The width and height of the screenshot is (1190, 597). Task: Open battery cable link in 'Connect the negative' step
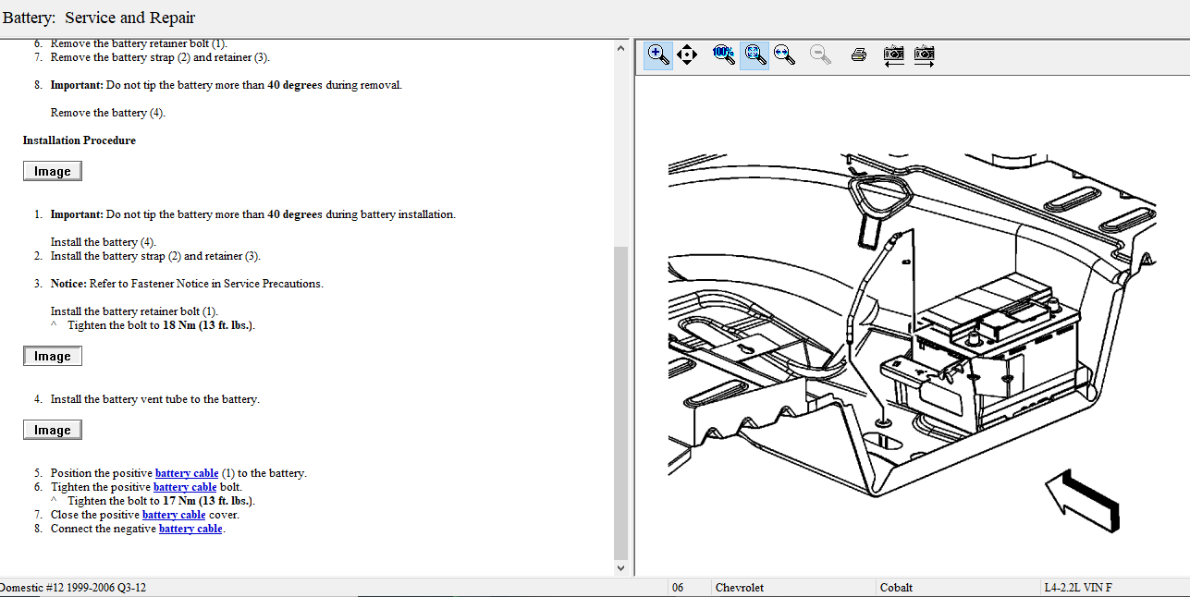190,529
